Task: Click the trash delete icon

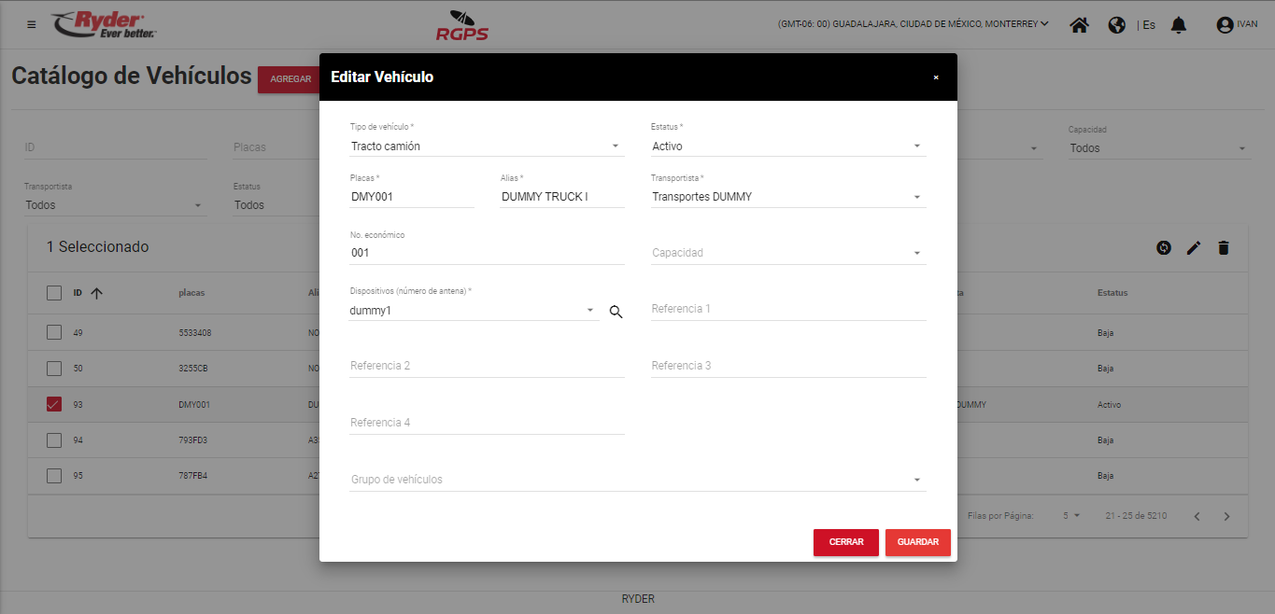Action: coord(1224,247)
